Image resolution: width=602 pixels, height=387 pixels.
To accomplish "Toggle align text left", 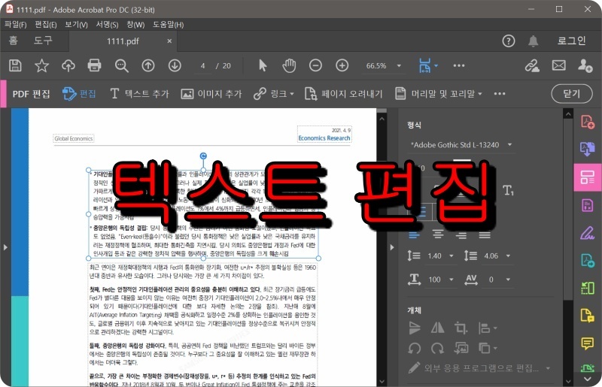I will [x=414, y=234].
